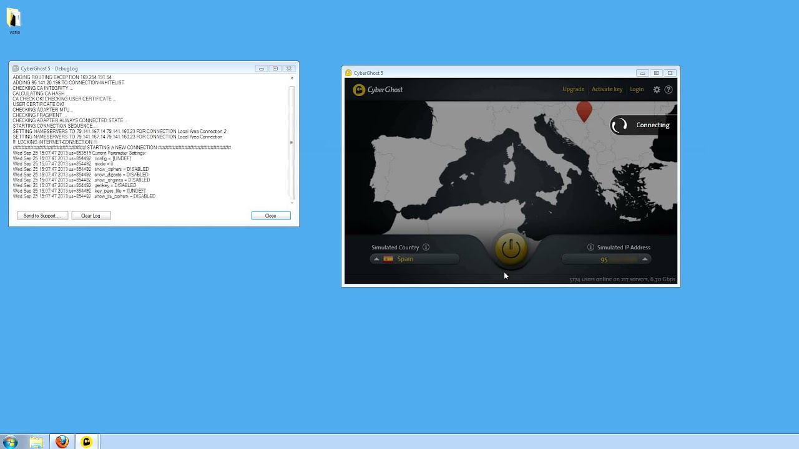Select the varia folder on the desktop
Image resolution: width=799 pixels, height=449 pixels.
click(x=14, y=21)
